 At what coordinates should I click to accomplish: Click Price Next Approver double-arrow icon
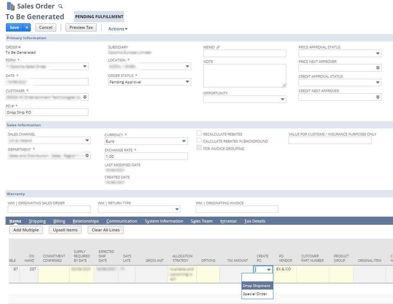coord(377,68)
